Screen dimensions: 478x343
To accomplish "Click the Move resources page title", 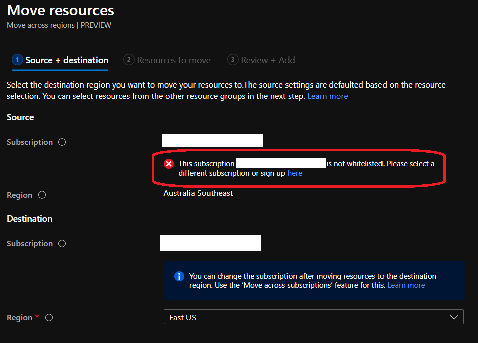I will (x=60, y=10).
